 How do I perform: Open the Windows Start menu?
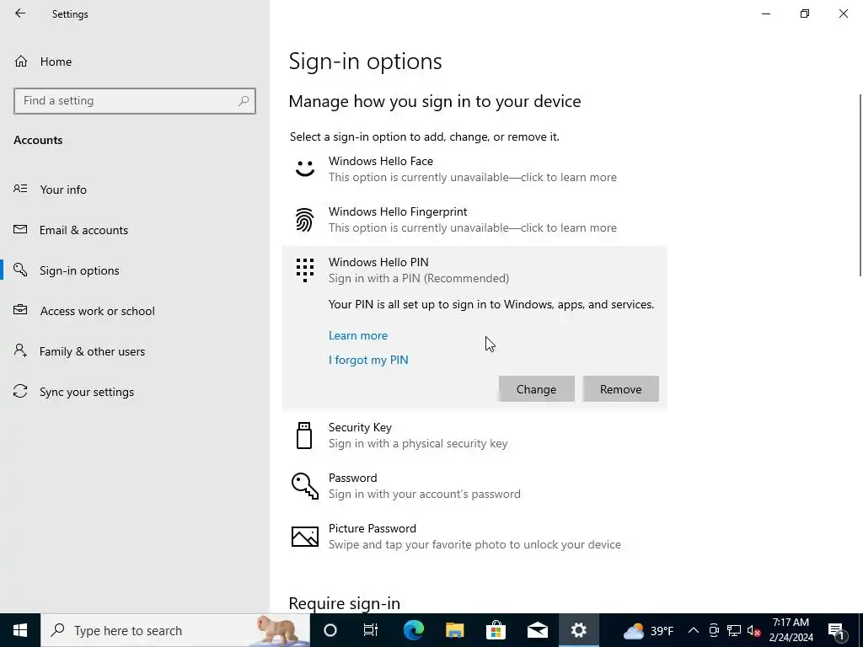click(x=20, y=630)
